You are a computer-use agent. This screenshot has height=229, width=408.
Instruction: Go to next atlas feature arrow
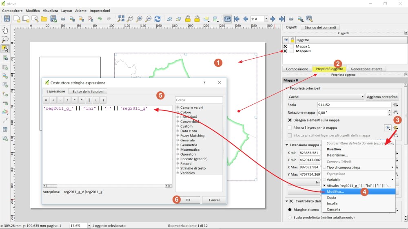(273, 19)
